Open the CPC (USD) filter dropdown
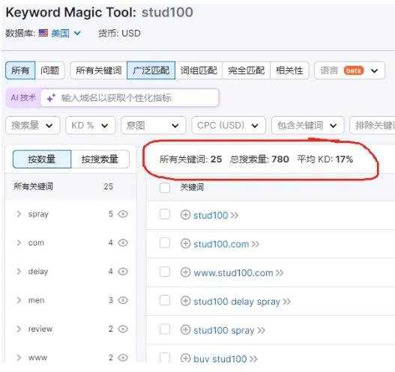This screenshot has height=372, width=395. [229, 125]
